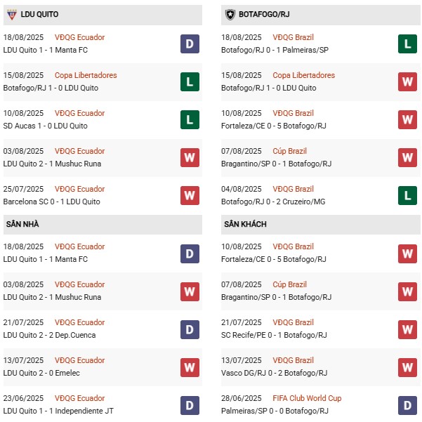Click the D badge for LDU Quito vs Manta FC

[190, 44]
